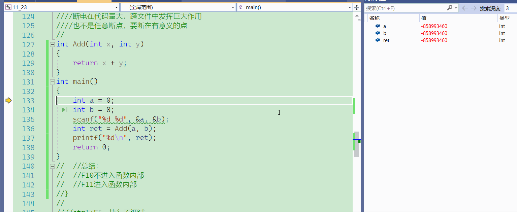Click the value -858993460 of variable a

tap(434, 26)
